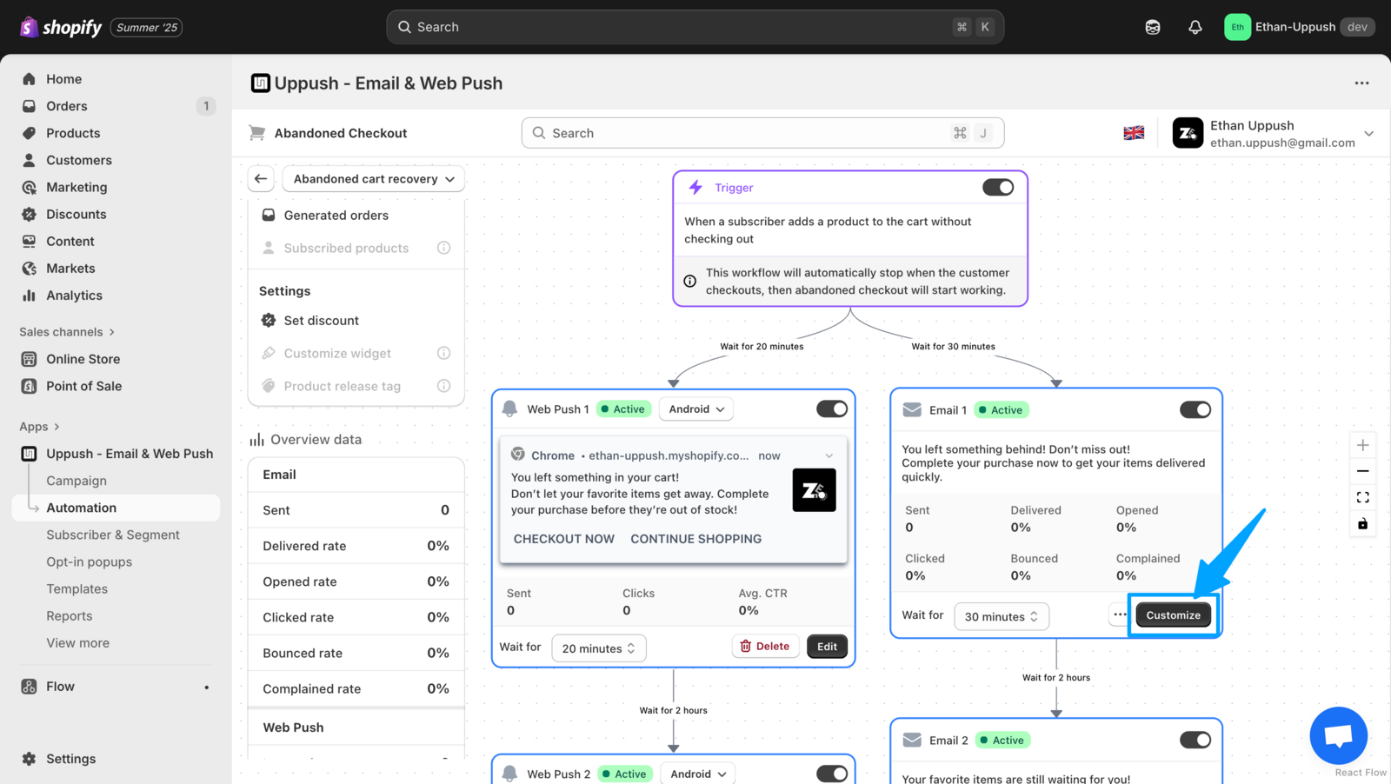Image resolution: width=1391 pixels, height=784 pixels.
Task: Open the notifications bell
Action: pos(1195,27)
